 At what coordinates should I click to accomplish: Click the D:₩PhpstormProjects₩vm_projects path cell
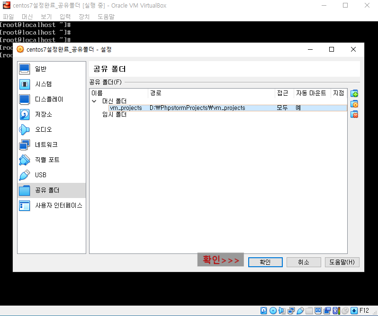click(198, 108)
